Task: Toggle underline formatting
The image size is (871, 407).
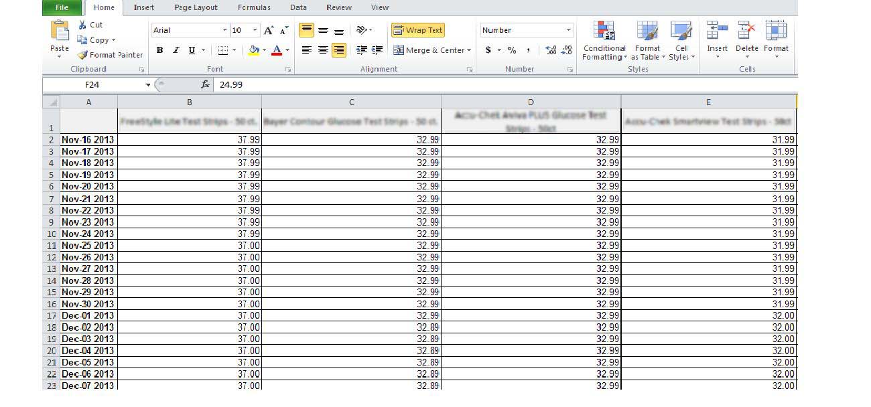Action: coord(192,50)
